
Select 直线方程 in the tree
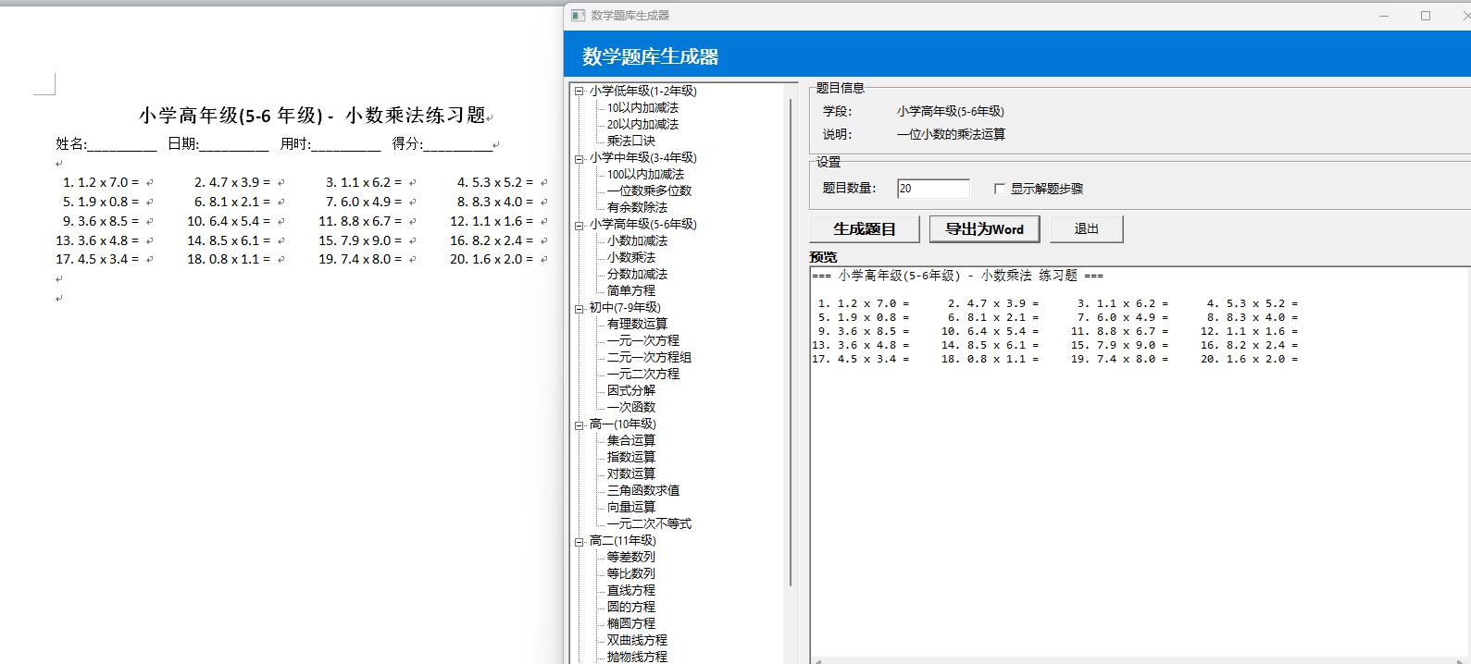tap(630, 591)
